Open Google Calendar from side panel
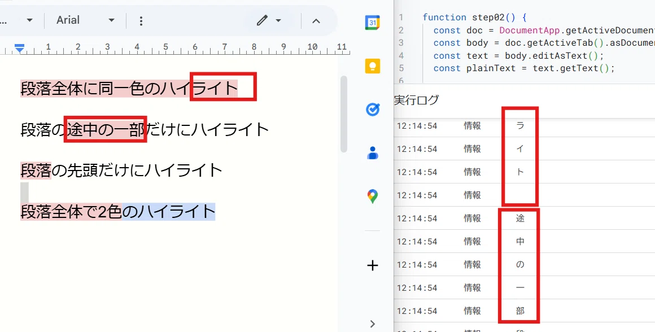 coord(372,23)
